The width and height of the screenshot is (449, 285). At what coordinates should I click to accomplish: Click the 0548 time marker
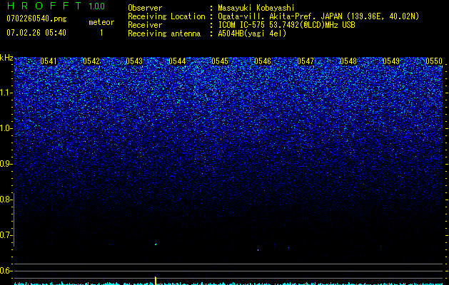pos(348,61)
